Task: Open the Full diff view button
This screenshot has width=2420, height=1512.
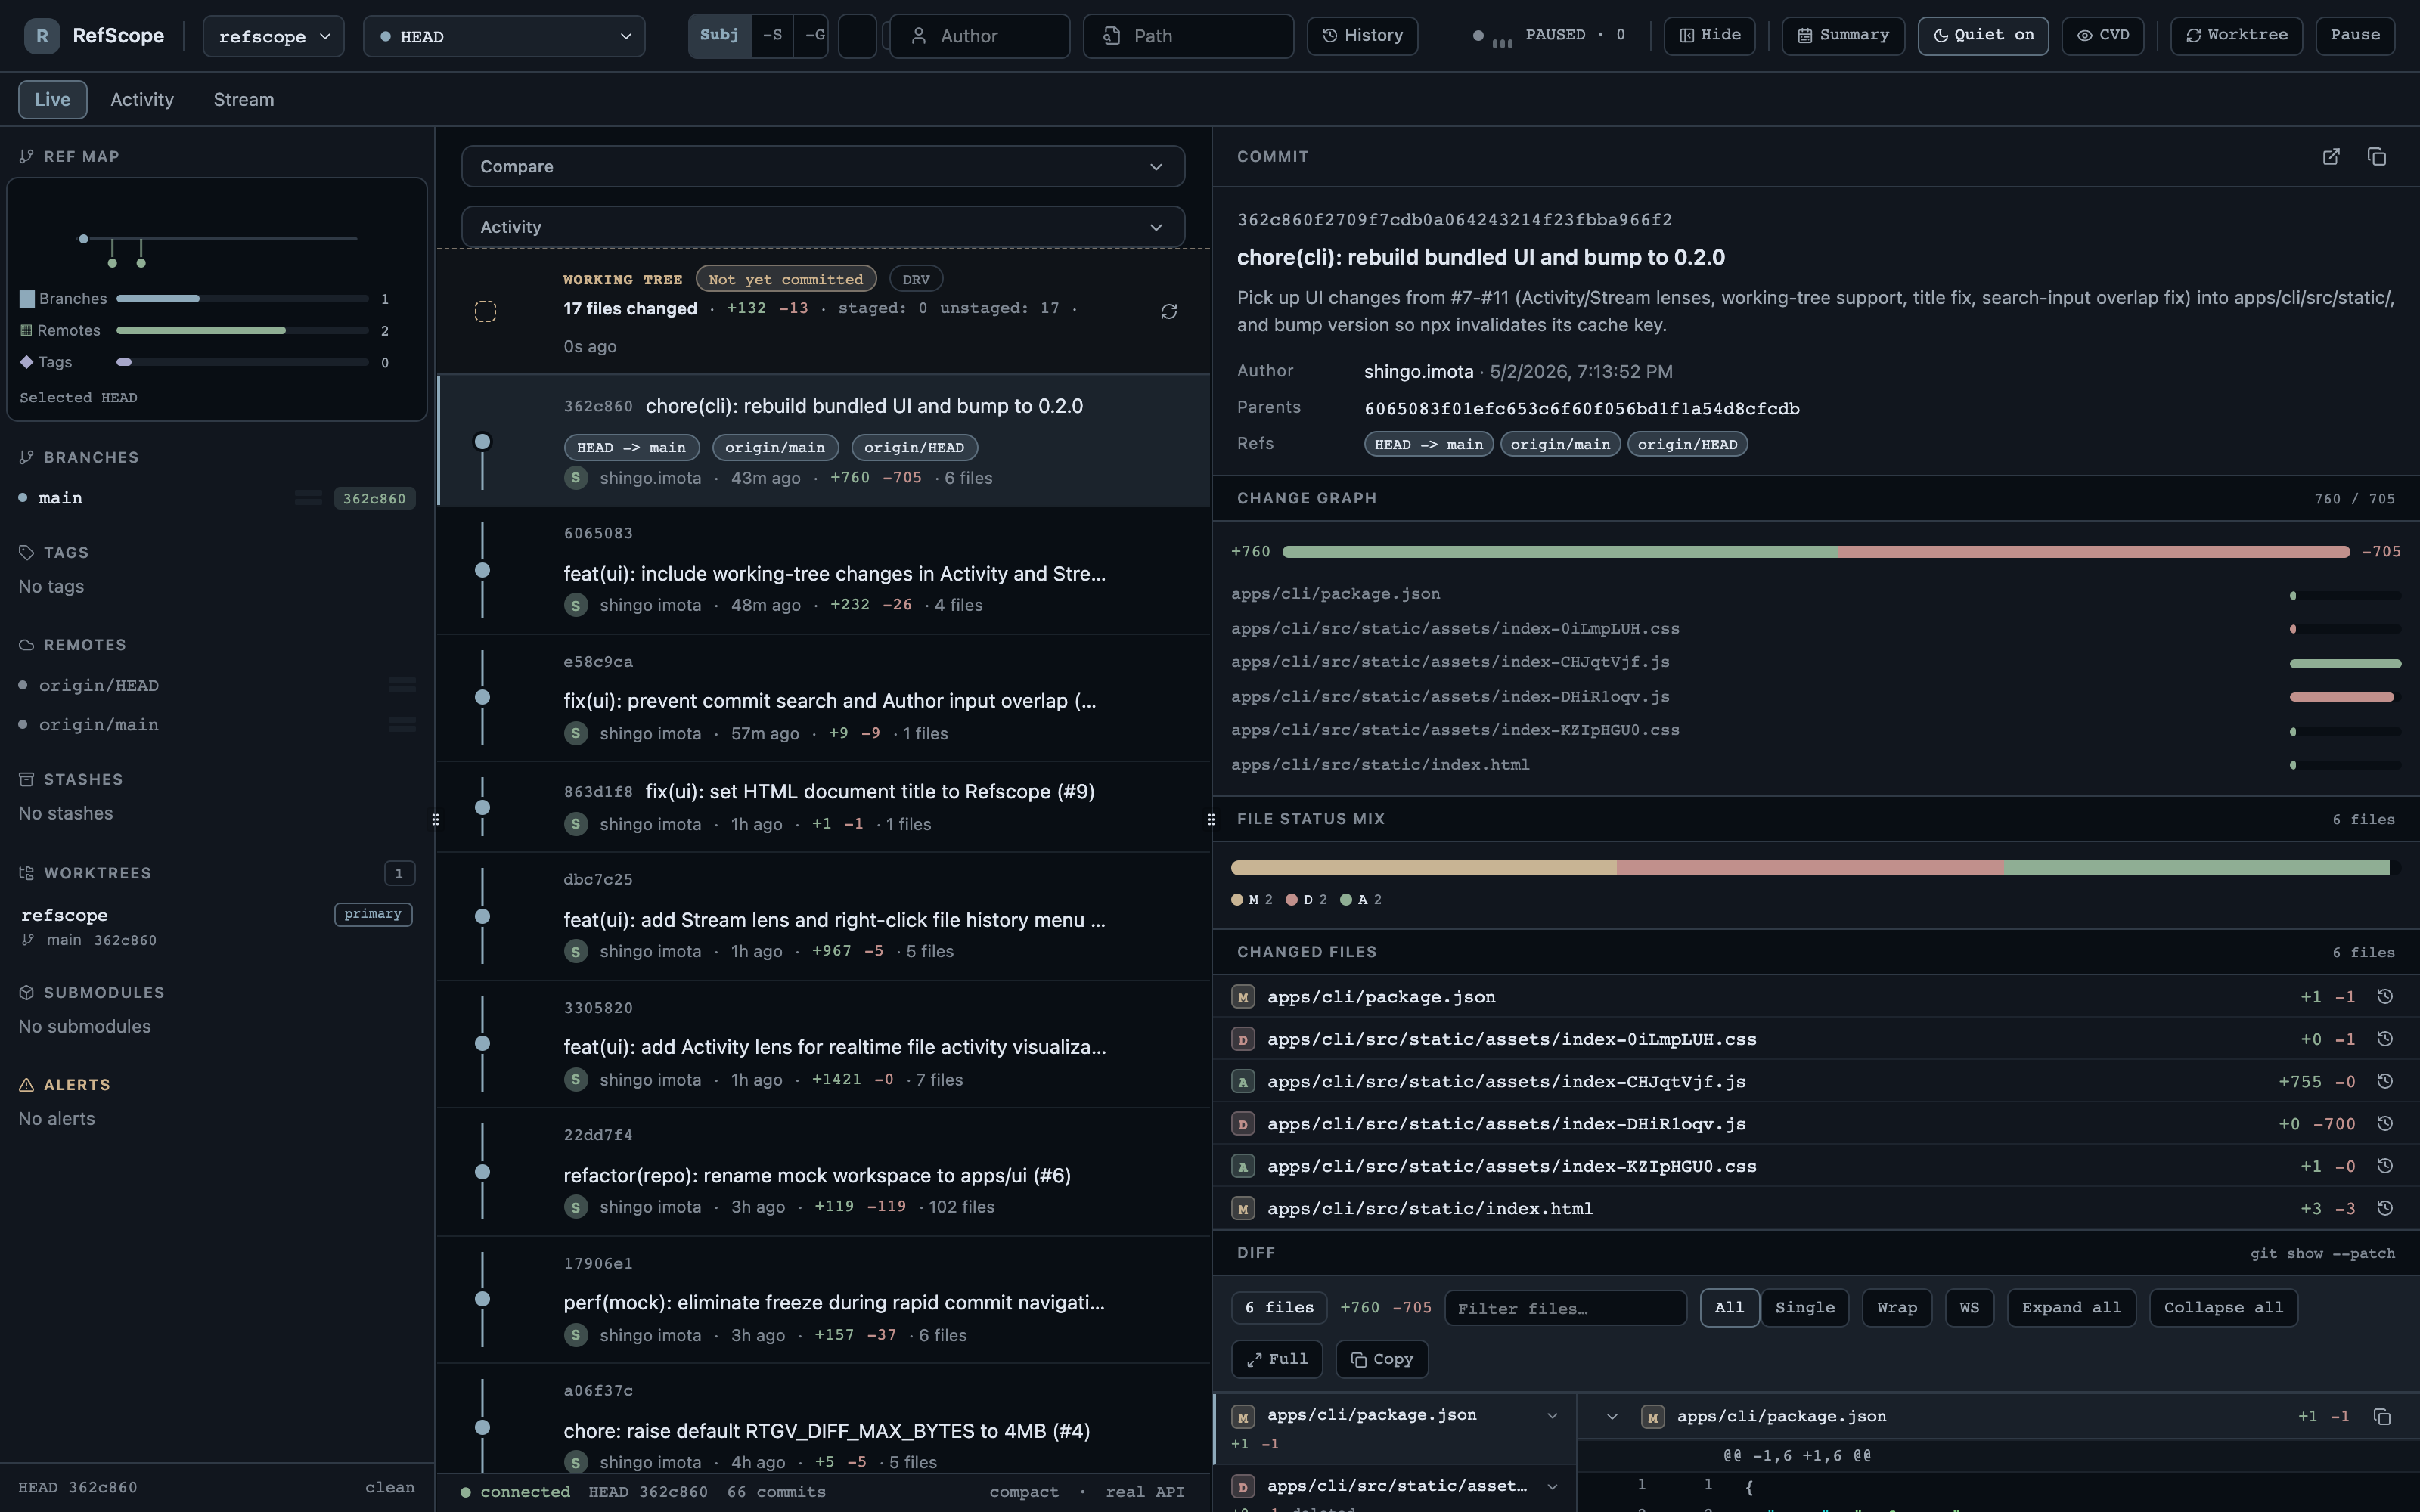Action: click(x=1277, y=1359)
